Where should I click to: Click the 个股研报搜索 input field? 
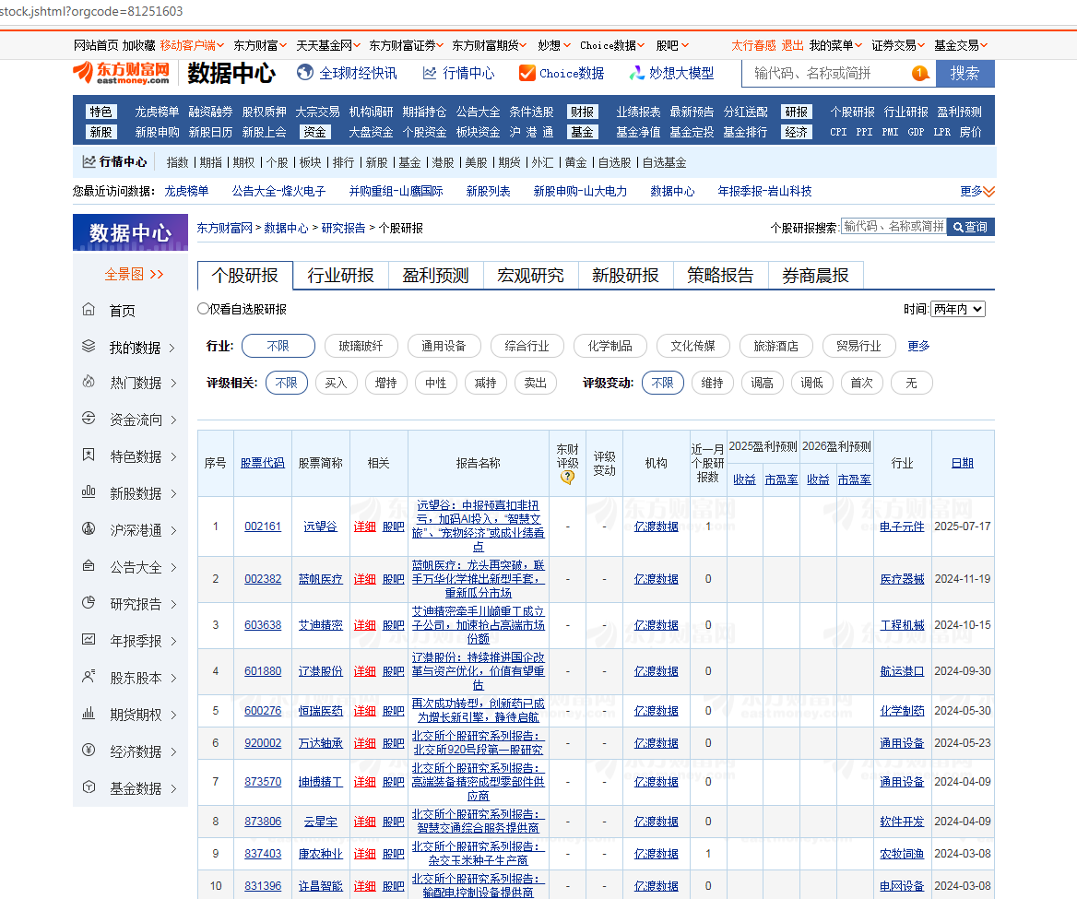pyautogui.click(x=894, y=227)
